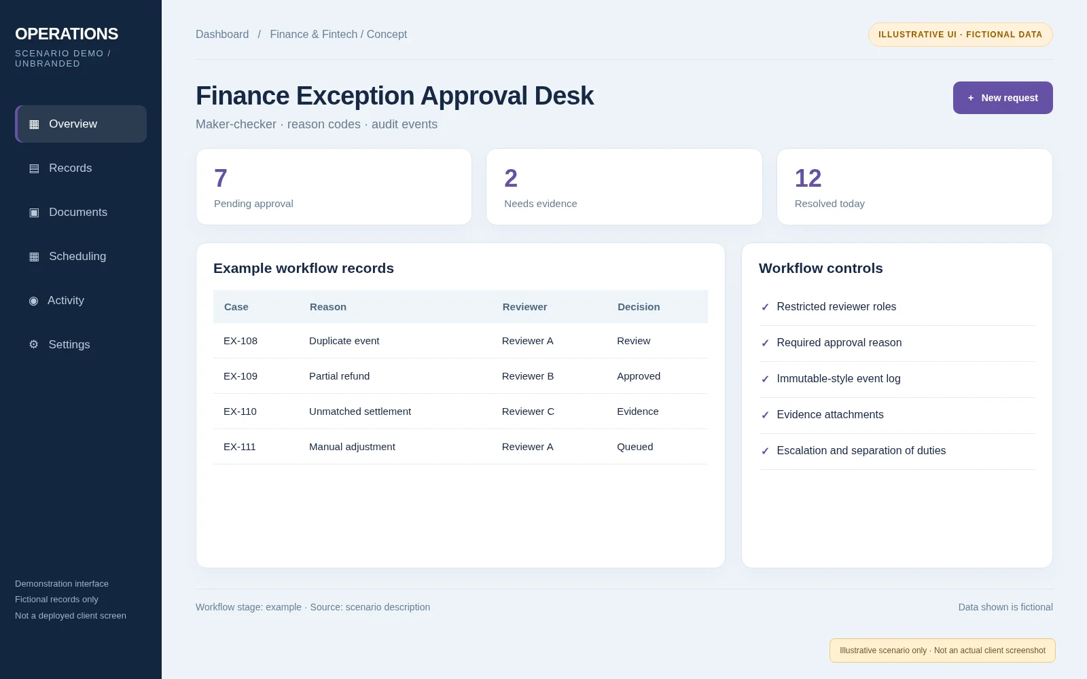Open the Overview menu item
Image resolution: width=1087 pixels, height=679 pixels.
[x=81, y=124]
